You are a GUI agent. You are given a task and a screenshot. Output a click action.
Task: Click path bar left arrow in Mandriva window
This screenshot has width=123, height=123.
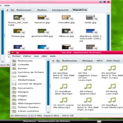pos(7,10)
